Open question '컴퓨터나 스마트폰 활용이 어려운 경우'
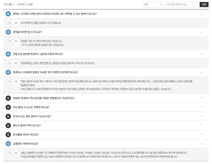This screenshot has height=164, width=212. point(46,72)
